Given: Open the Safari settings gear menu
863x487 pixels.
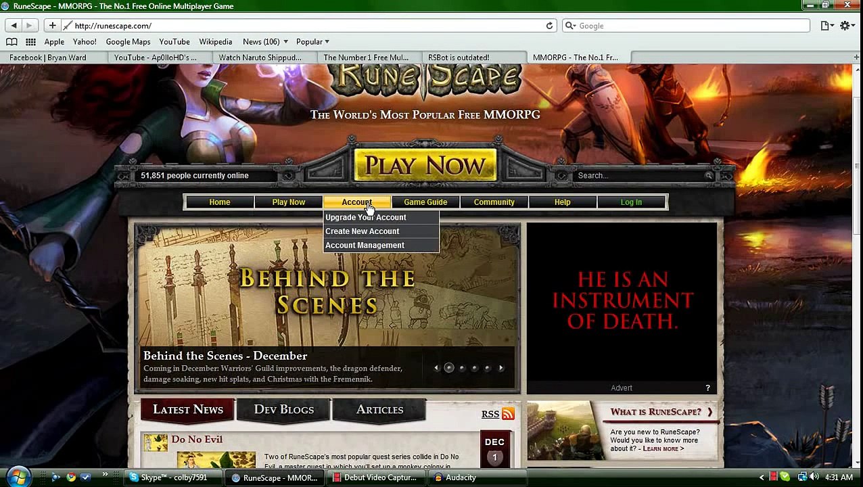Looking at the screenshot, I should 845,26.
